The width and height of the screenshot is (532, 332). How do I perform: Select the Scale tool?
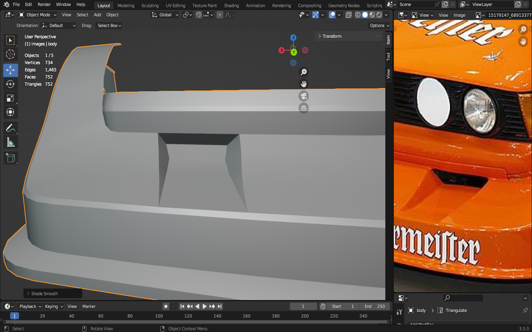coord(10,98)
